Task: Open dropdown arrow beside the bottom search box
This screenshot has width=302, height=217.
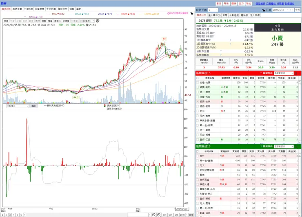Action: [x=150, y=215]
